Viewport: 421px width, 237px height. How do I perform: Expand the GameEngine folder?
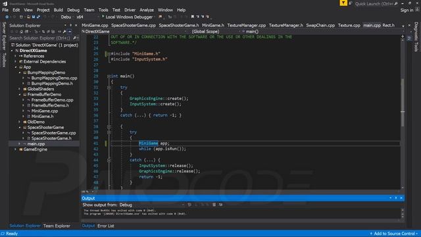pyautogui.click(x=16, y=149)
